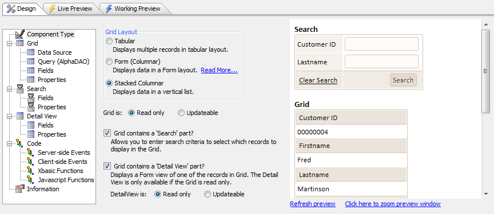The width and height of the screenshot is (494, 214).
Task: Click the preview scrollbar thumb
Action: (x=486, y=72)
